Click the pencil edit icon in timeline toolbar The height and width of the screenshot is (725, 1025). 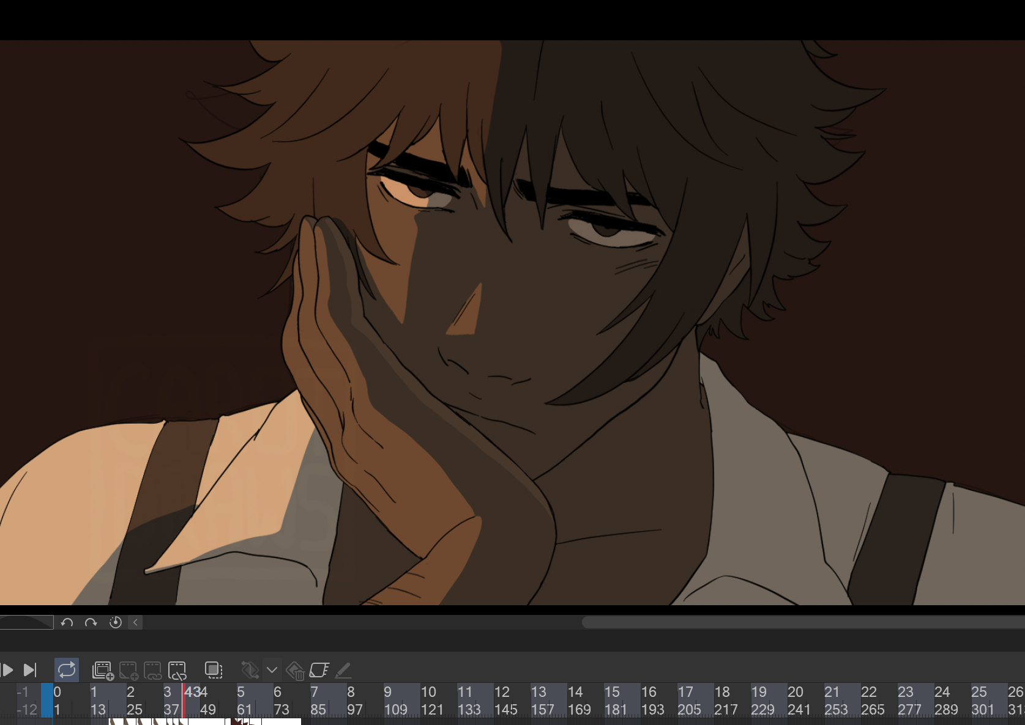343,670
